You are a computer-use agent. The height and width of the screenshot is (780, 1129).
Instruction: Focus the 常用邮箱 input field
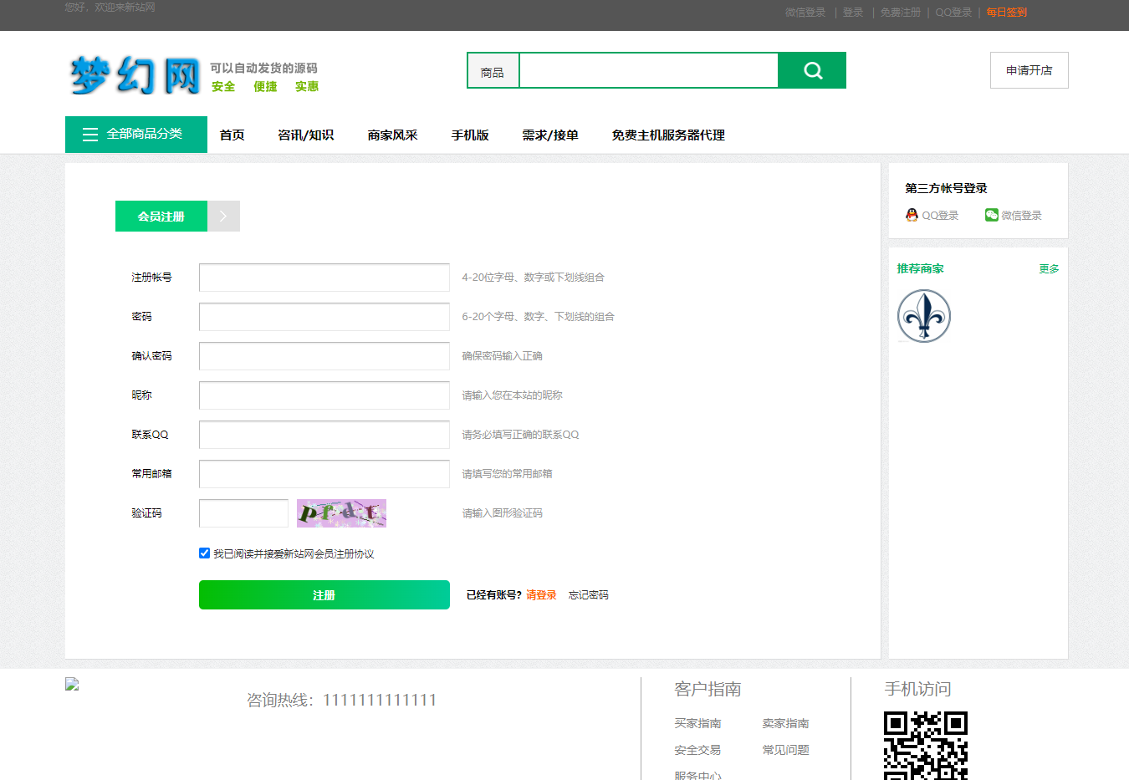(324, 474)
